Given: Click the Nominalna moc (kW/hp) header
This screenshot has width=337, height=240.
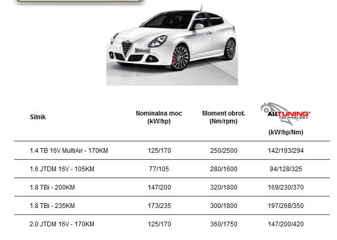Looking at the screenshot, I should [159, 117].
